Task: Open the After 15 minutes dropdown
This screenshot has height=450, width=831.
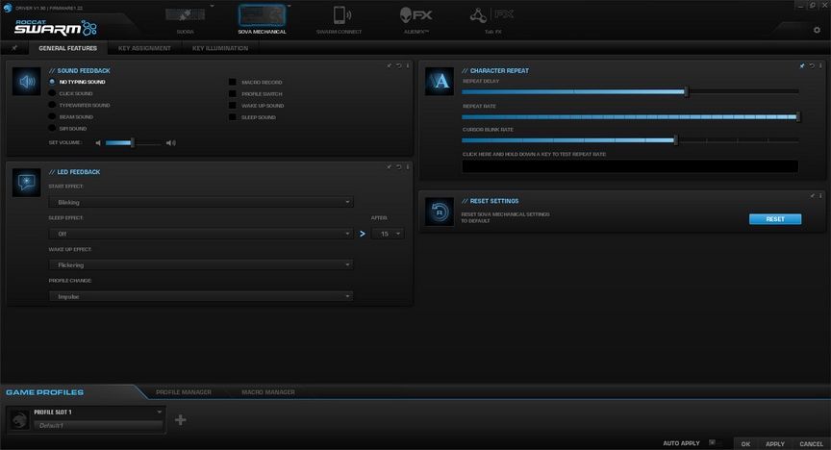Action: tap(388, 234)
